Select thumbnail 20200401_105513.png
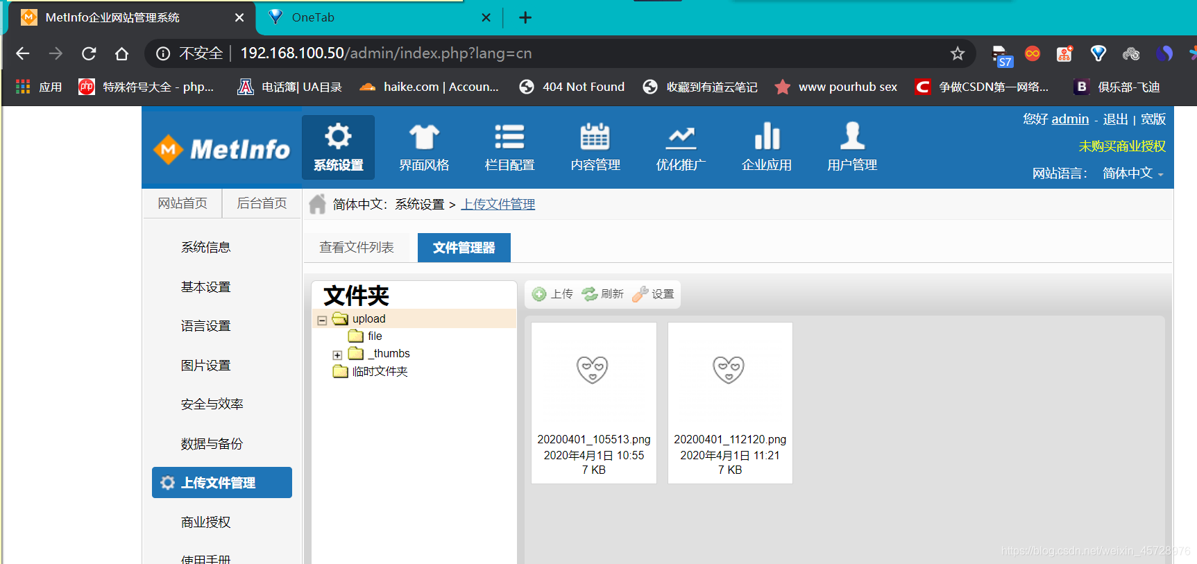Viewport: 1197px width, 564px height. tap(594, 403)
